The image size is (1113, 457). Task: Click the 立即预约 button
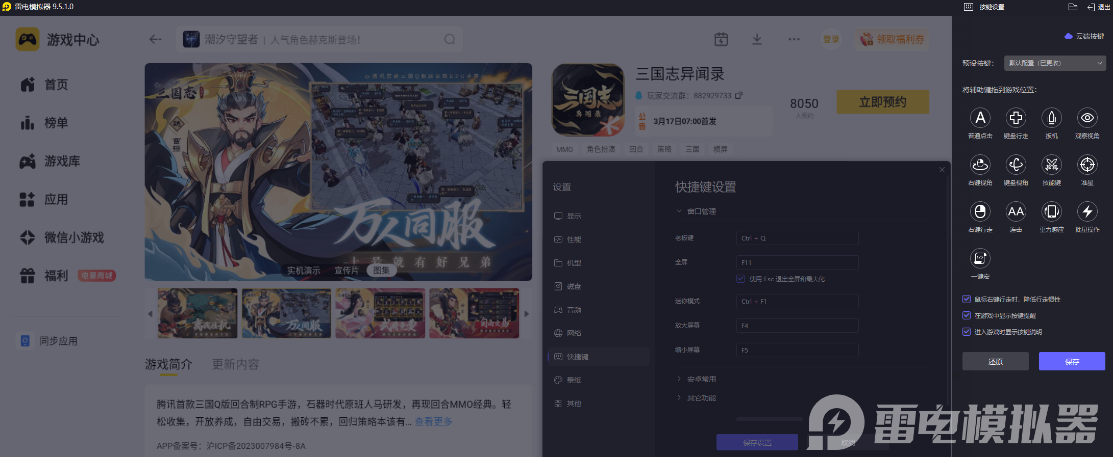click(883, 102)
